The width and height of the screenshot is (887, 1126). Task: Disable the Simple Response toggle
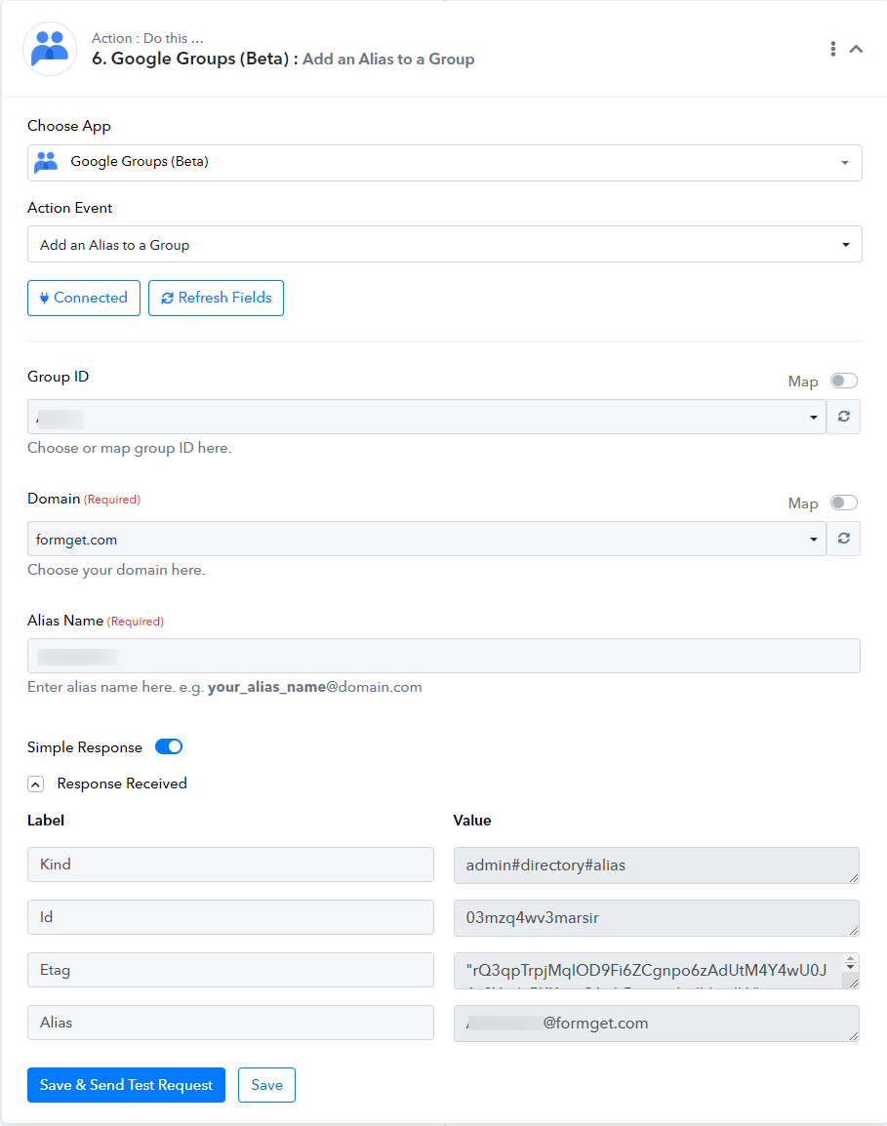169,746
